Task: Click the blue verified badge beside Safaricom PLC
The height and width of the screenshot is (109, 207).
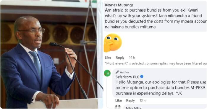Action: (142, 77)
